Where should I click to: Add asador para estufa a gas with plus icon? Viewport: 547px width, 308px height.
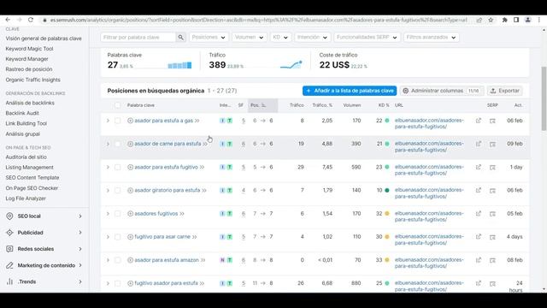[130, 121]
